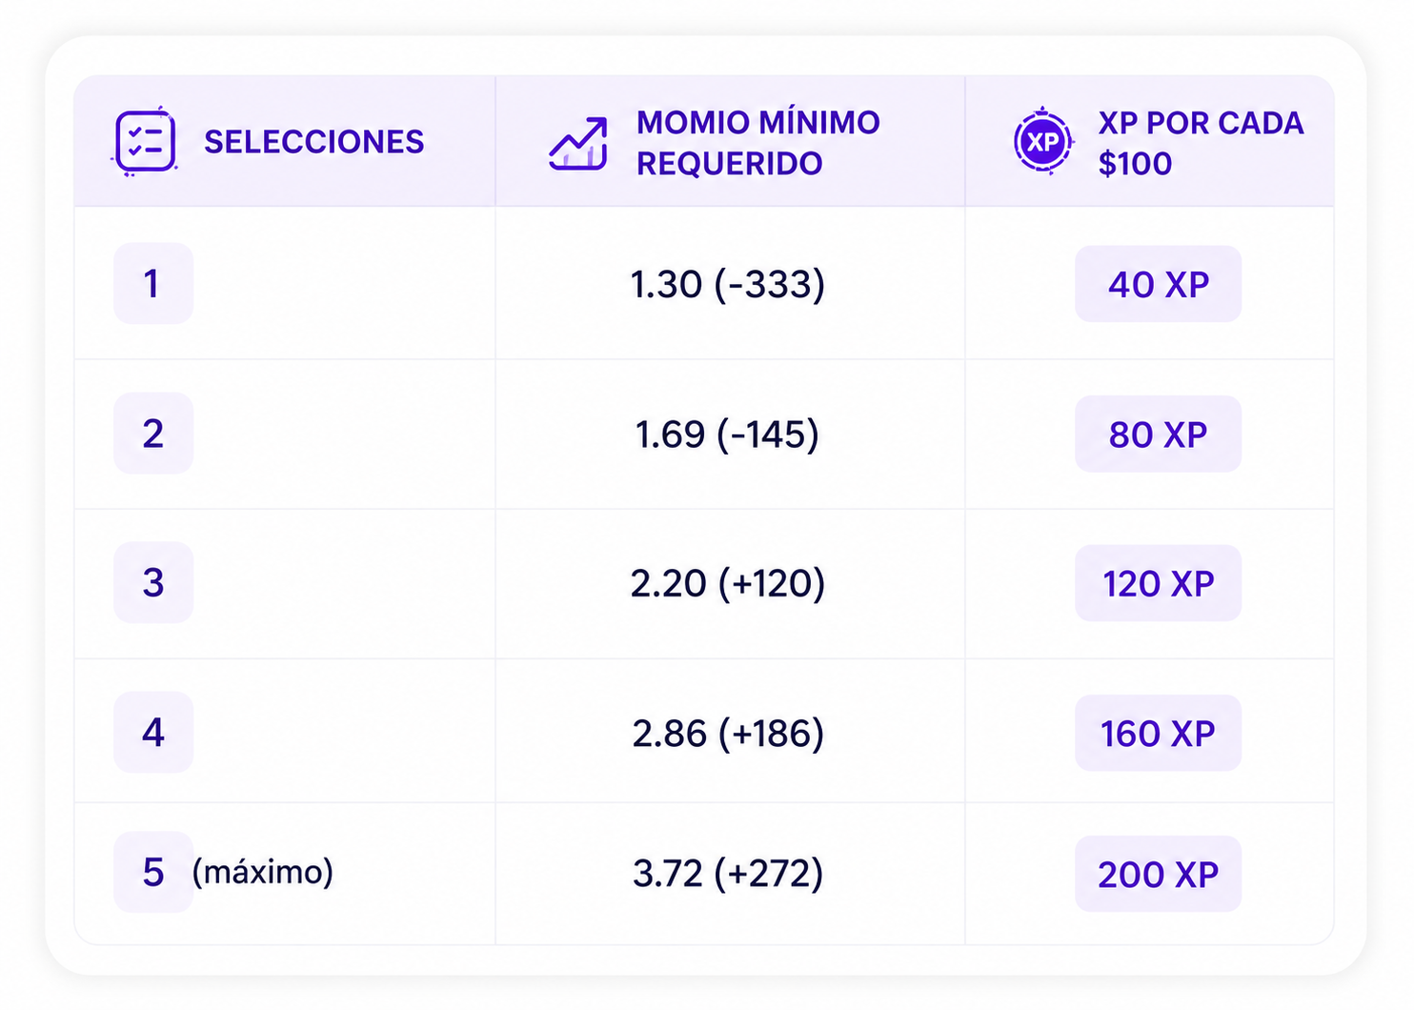
Task: Click the 3.72 (+272) odds value
Action: pyautogui.click(x=728, y=873)
